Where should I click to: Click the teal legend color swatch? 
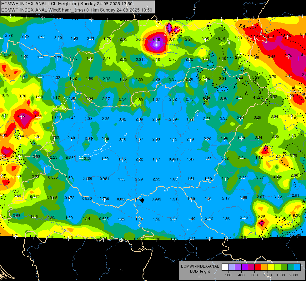click(x=291, y=267)
